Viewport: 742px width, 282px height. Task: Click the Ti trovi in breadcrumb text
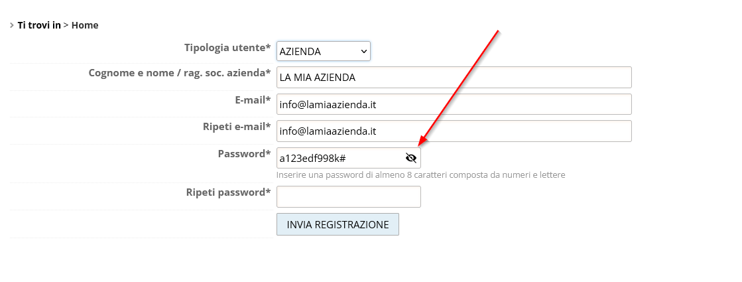click(x=39, y=25)
